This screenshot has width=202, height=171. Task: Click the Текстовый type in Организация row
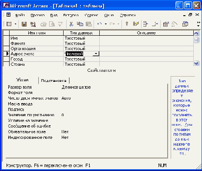[81, 49]
